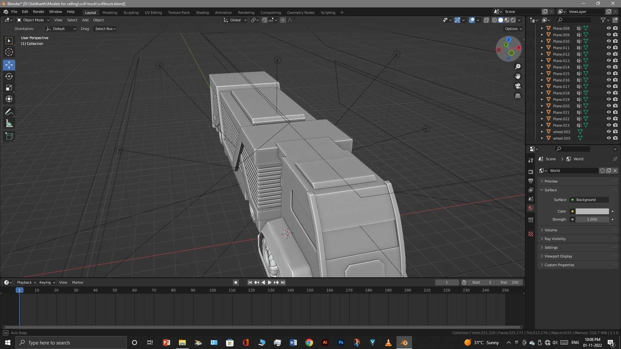Open Blender from the Windows taskbar

(x=404, y=343)
